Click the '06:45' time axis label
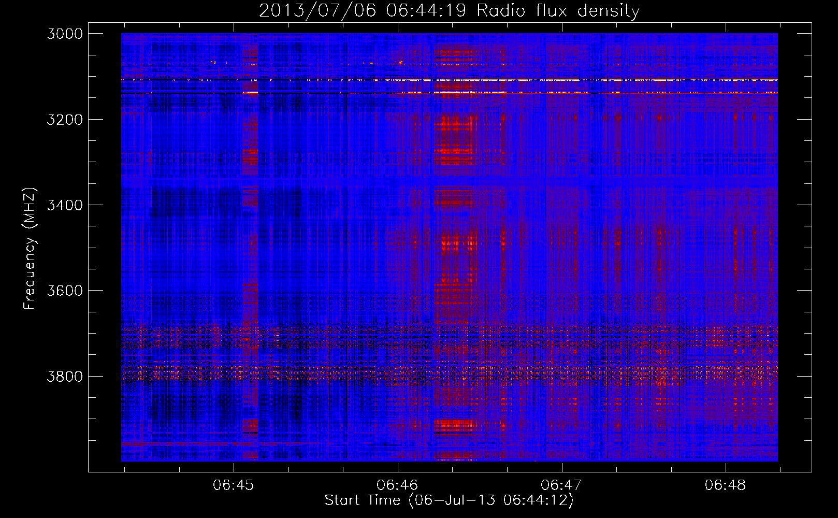Screen dimensions: 838x518 tap(234, 485)
